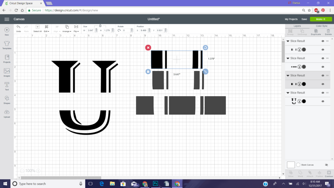Click the red delete handle on the selection

pyautogui.click(x=148, y=48)
